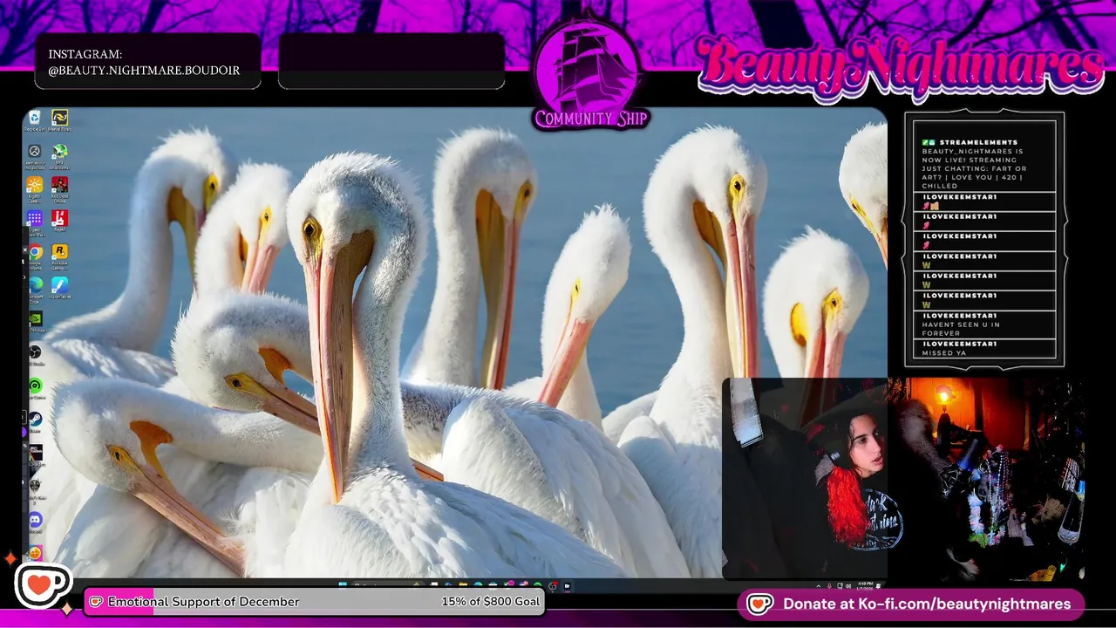This screenshot has width=1116, height=628.
Task: Click the Emotional Support of December goal bar
Action: click(x=314, y=602)
